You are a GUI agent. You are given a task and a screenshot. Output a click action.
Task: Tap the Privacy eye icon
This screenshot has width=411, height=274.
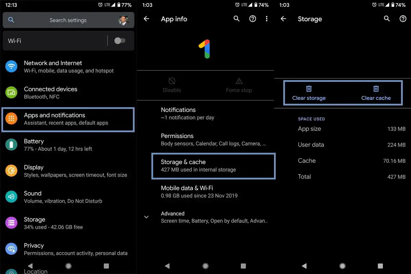pyautogui.click(x=11, y=249)
